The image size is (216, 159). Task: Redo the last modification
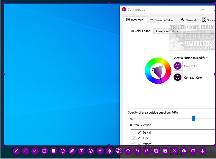point(147,151)
